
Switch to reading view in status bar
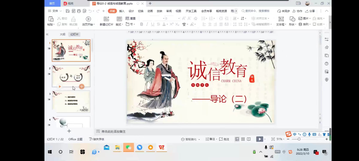pyautogui.click(x=249, y=139)
